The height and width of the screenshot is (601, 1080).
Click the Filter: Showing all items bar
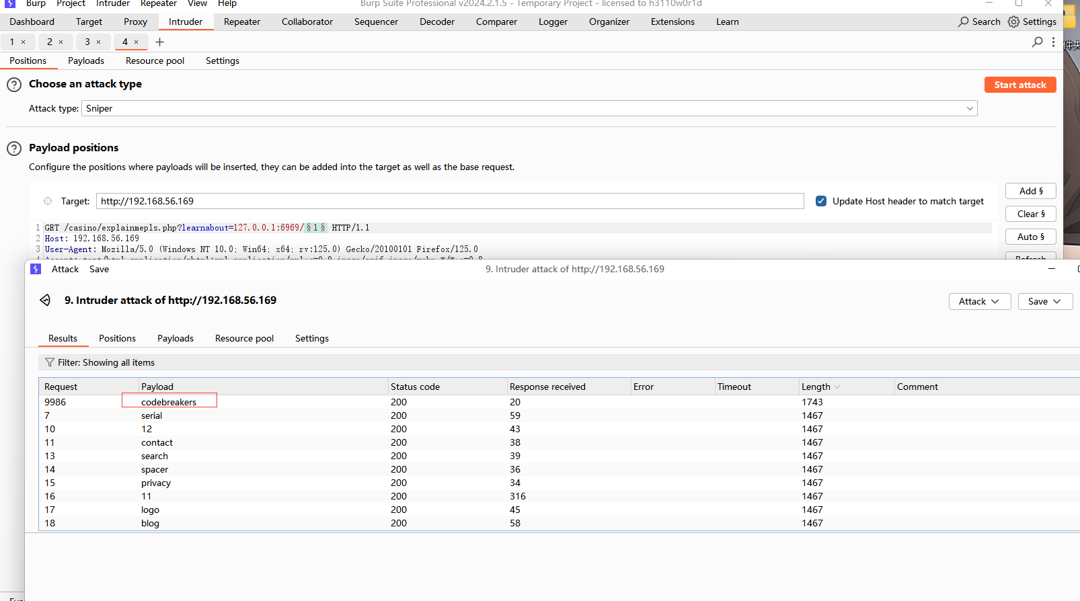(x=558, y=362)
